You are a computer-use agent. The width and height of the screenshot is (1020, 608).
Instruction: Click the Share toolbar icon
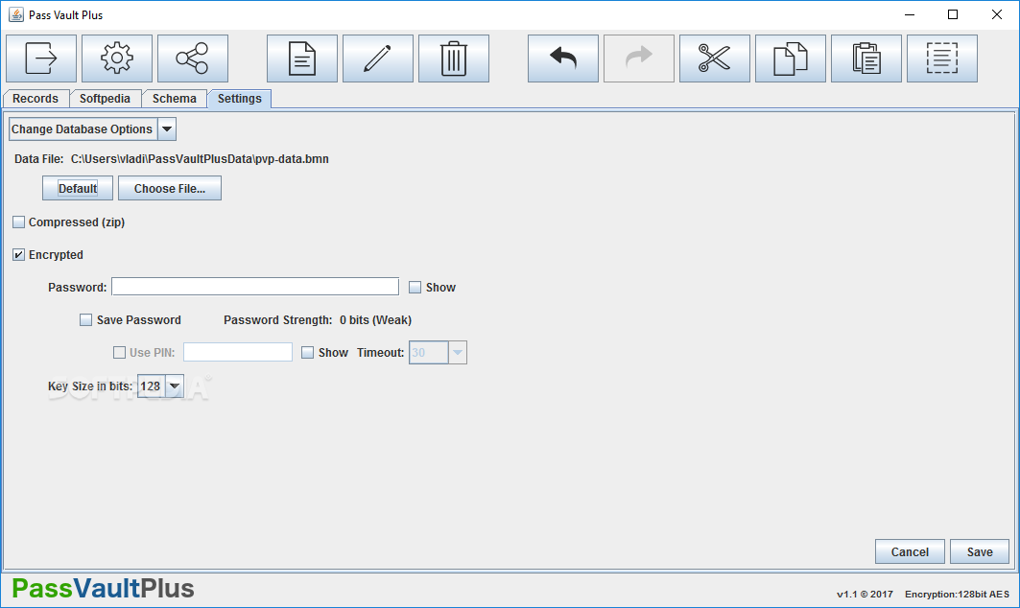(193, 58)
